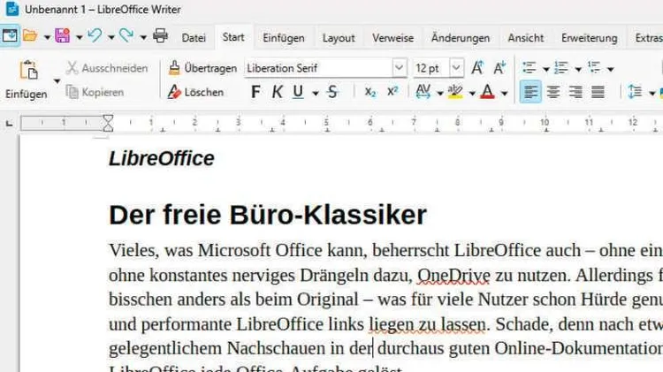Apply subscript formatting
Image resolution: width=663 pixels, height=372 pixels.
pyautogui.click(x=370, y=92)
